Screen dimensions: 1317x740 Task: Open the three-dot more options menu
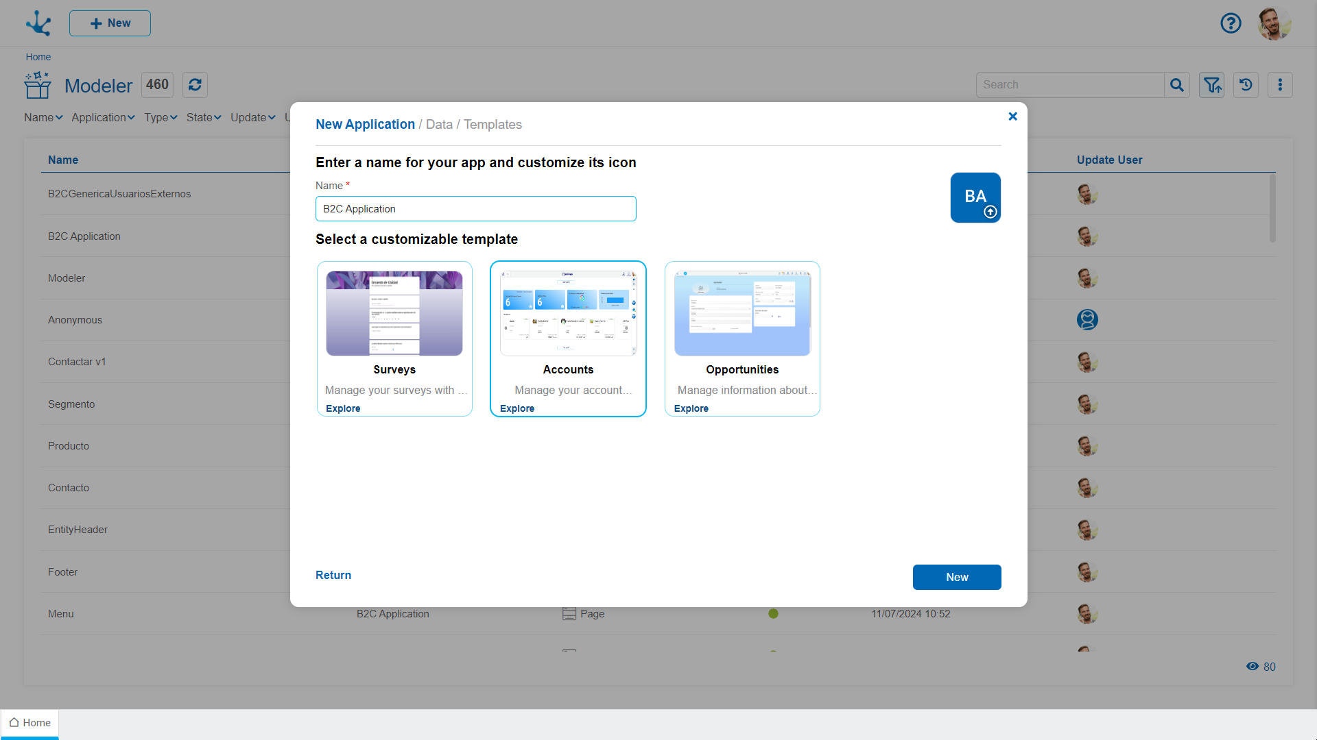1280,85
